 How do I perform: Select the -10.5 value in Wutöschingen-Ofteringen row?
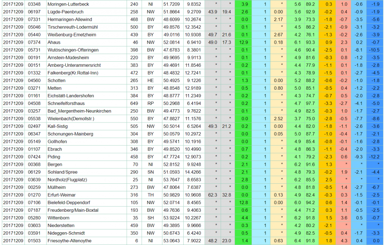[375, 50]
